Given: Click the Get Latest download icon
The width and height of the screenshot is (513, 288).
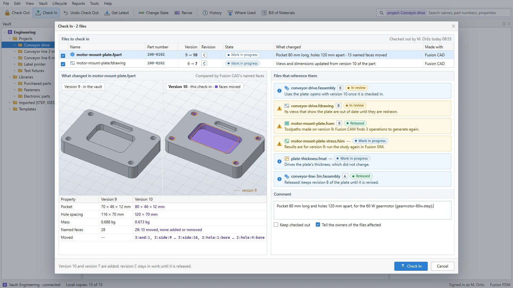Looking at the screenshot, I should [107, 13].
